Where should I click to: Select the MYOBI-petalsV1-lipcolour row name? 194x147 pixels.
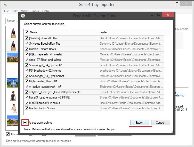(x=45, y=103)
